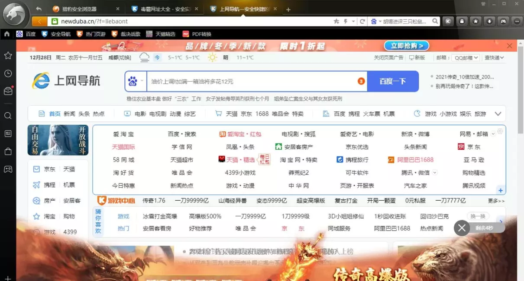Click the settings gear in site grid corner

point(500,131)
